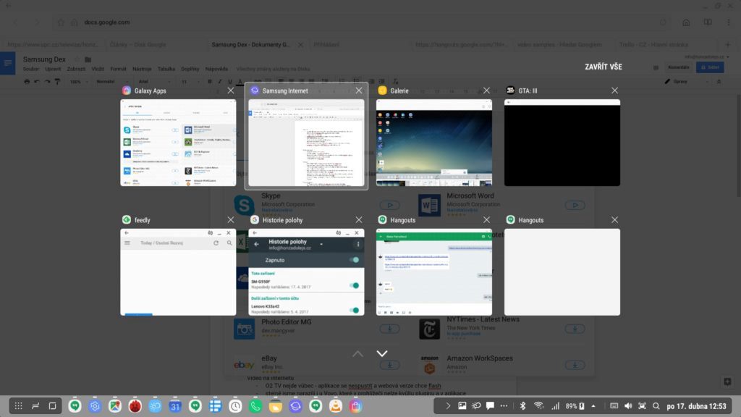
Task: Launch the green Phone app icon
Action: point(255,406)
